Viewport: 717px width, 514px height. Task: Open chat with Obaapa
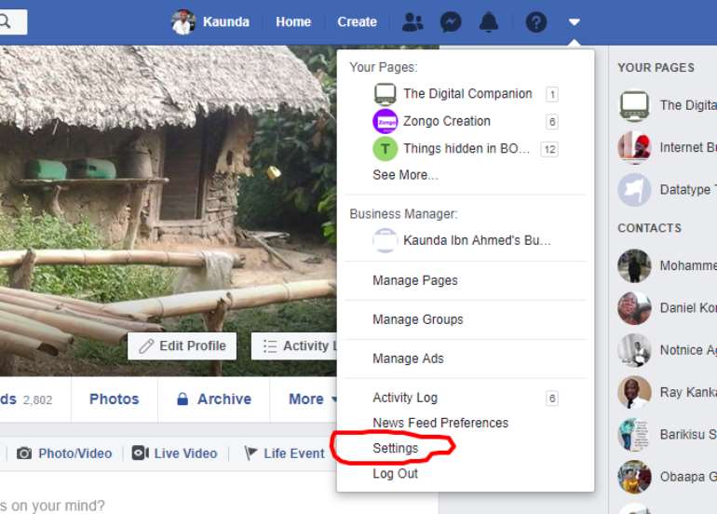[x=667, y=477]
